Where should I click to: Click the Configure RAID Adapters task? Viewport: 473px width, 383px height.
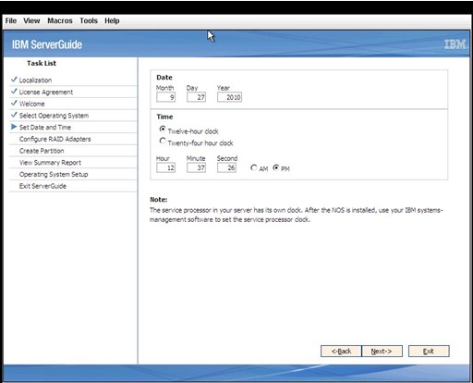click(55, 139)
